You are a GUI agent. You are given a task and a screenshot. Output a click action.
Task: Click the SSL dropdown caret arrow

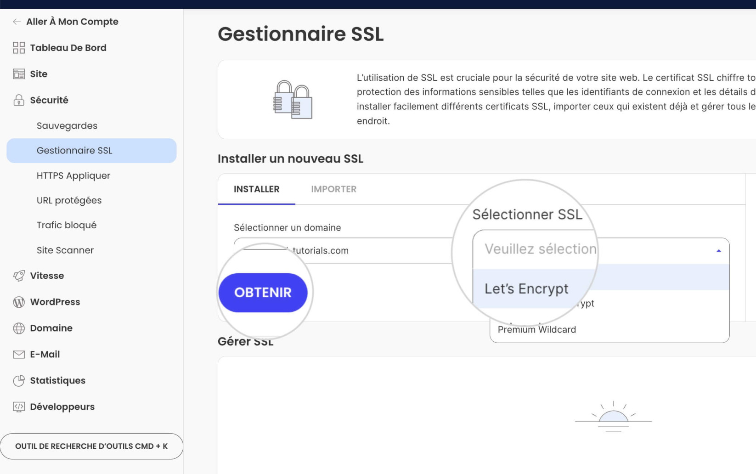point(719,251)
